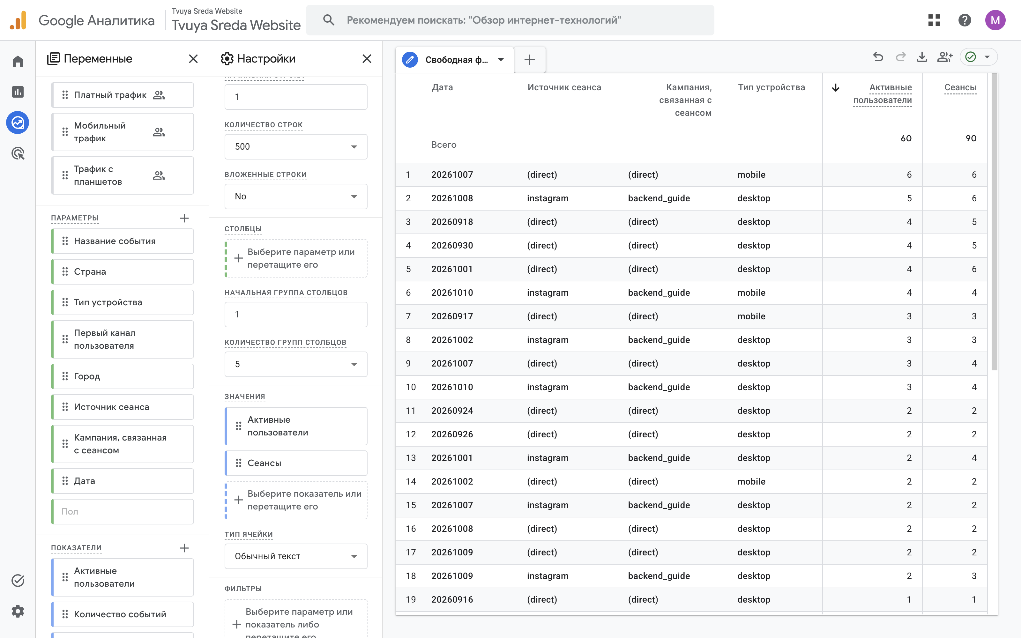The height and width of the screenshot is (638, 1021).
Task: Click the search field at top
Action: pos(510,20)
